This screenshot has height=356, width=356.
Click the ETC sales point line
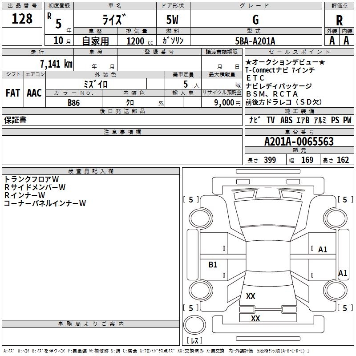[255, 78]
